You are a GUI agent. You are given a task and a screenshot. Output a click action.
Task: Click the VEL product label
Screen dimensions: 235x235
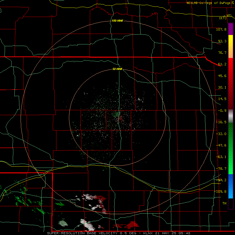[229, 15]
